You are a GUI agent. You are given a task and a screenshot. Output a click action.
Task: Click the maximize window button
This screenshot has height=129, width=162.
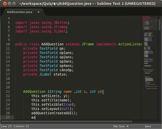14,4
